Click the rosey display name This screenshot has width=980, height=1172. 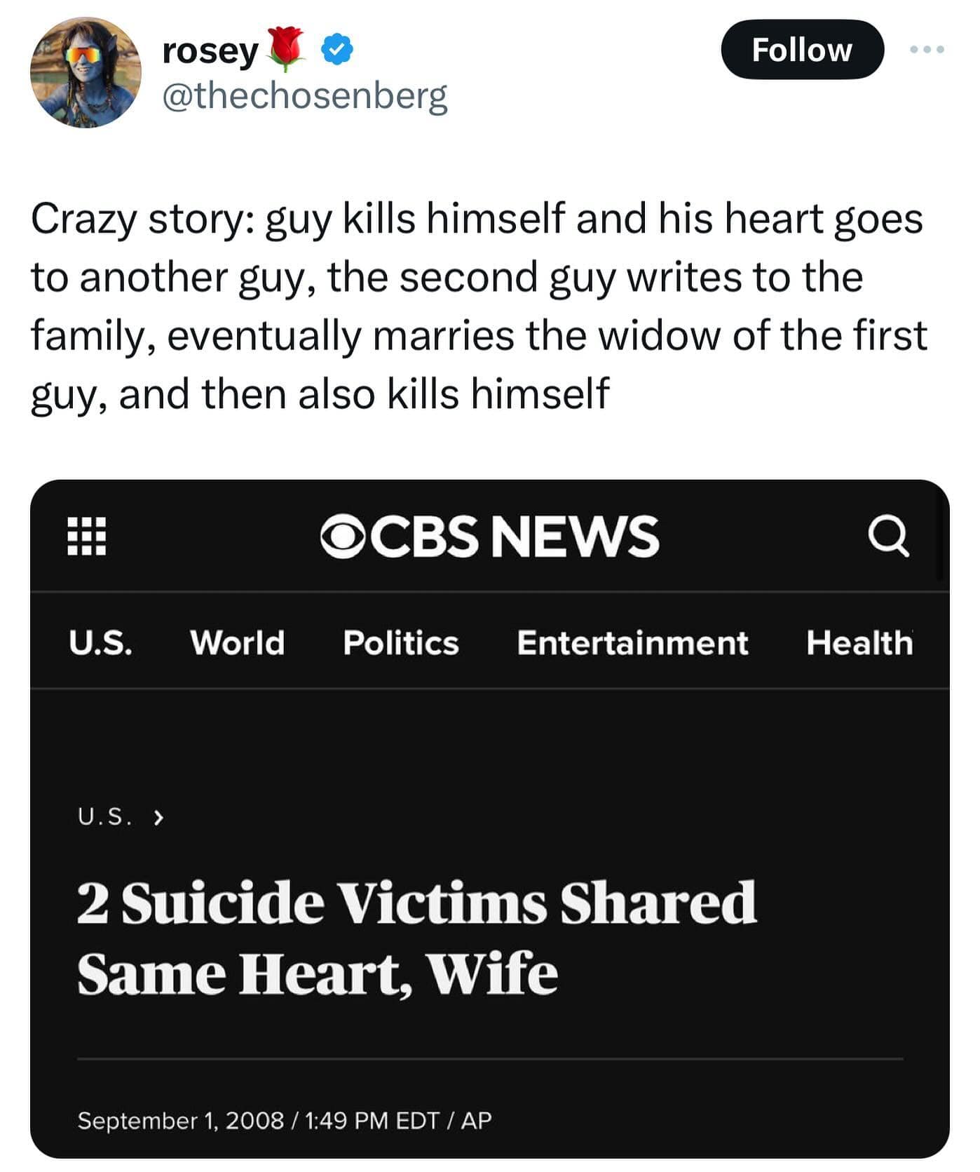point(210,50)
